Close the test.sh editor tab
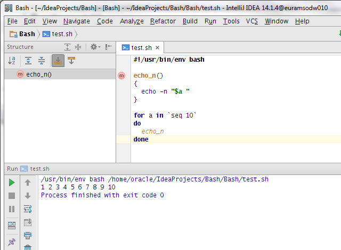This screenshot has width=341, height=250. point(158,47)
